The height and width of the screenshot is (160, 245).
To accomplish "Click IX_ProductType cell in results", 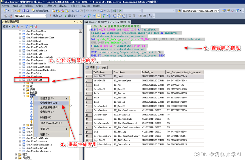I will coord(127,81).
